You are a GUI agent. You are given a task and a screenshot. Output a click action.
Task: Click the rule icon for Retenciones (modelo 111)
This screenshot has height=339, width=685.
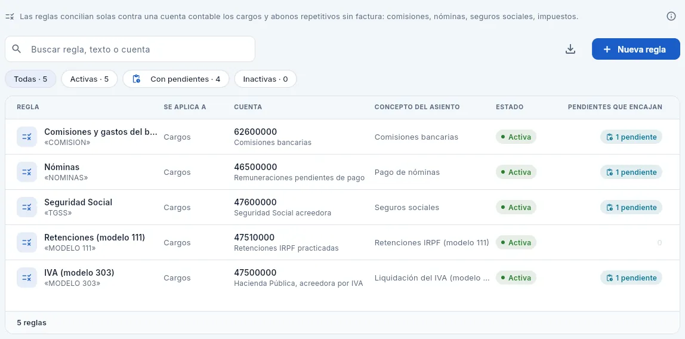[x=27, y=242]
